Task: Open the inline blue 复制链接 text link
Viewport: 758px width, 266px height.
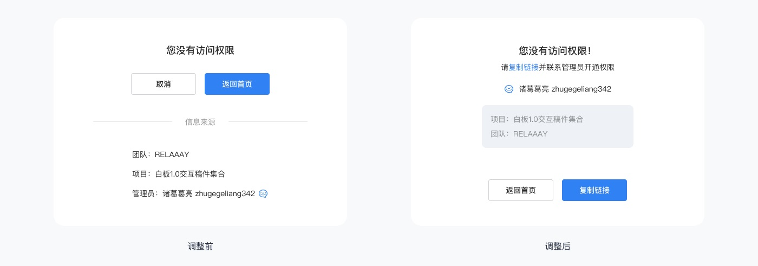Action: pos(524,68)
